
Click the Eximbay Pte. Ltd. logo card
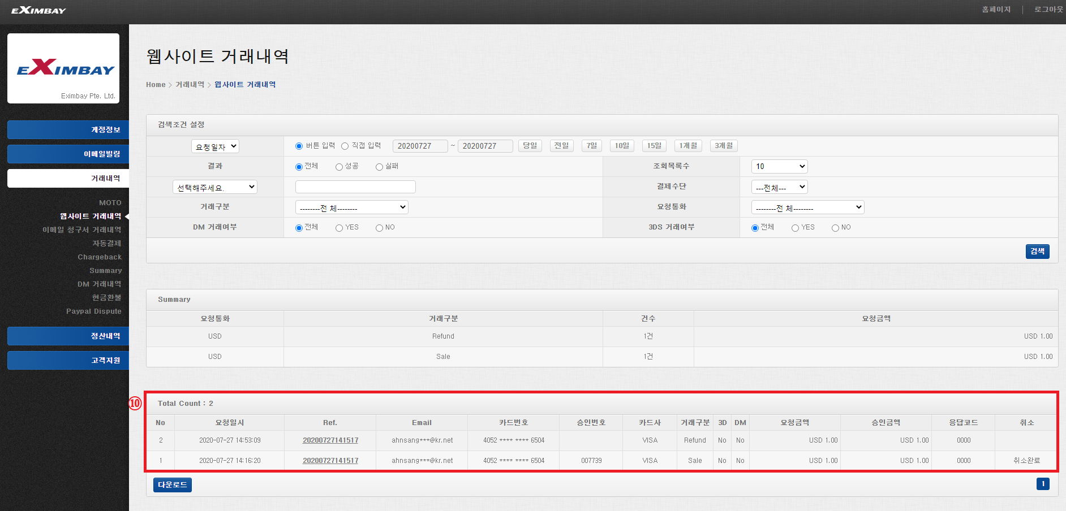pos(63,68)
